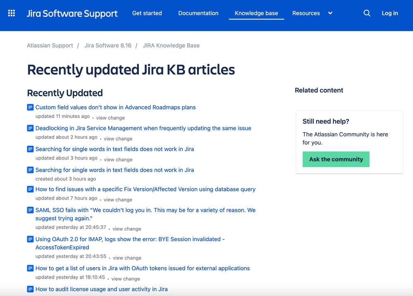The image size is (413, 296).
Task: View change for article updated about 7 hours ago
Action: point(118,200)
